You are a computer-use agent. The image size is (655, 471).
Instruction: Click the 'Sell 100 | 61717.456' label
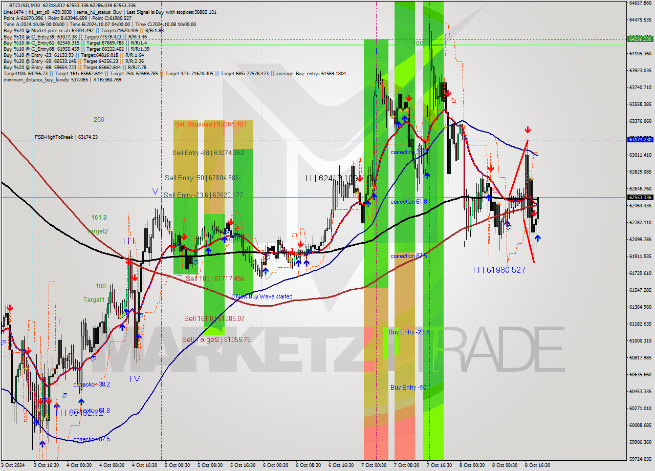click(x=215, y=279)
